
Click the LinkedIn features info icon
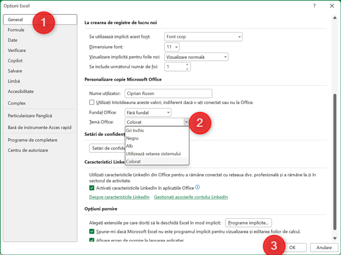coord(198,187)
